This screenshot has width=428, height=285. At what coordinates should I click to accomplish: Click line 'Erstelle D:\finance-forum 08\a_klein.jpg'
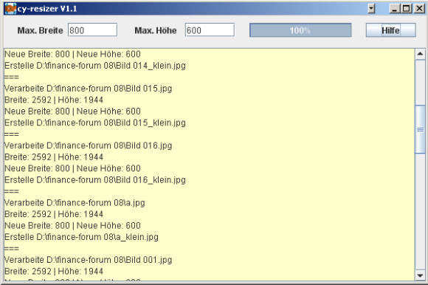pyautogui.click(x=81, y=237)
